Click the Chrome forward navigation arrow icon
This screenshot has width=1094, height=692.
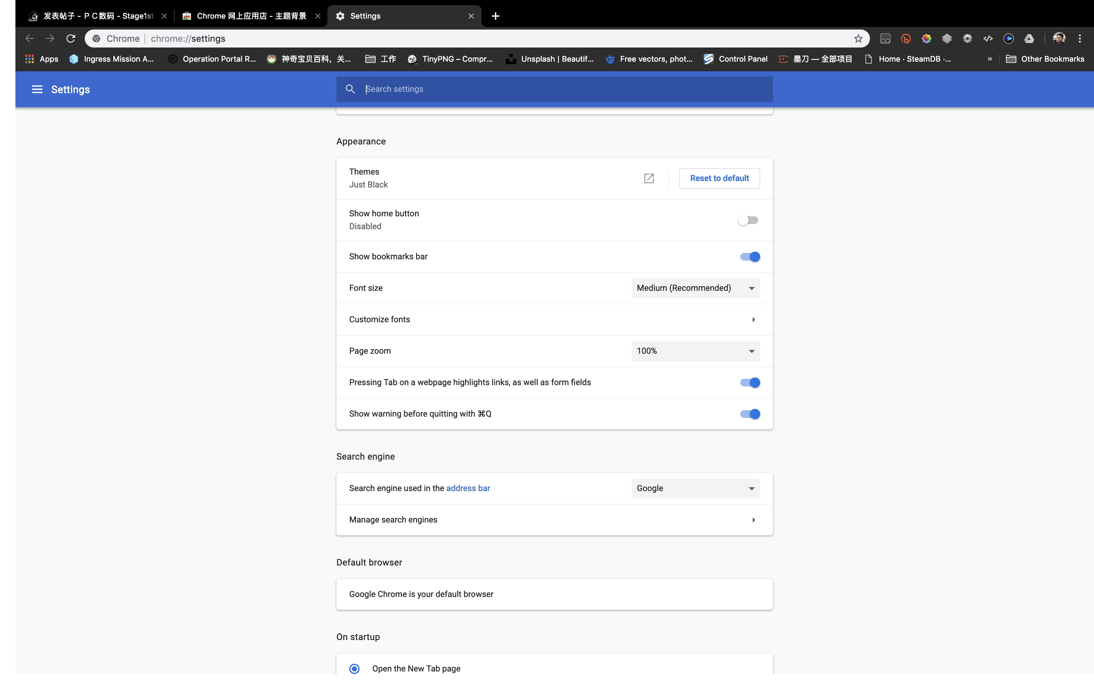49,38
